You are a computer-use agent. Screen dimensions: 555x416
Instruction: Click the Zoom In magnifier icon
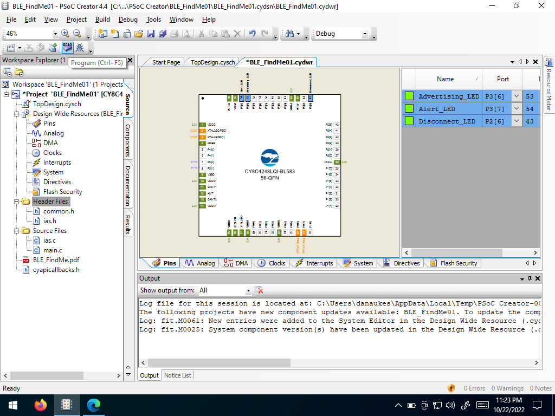[65, 34]
